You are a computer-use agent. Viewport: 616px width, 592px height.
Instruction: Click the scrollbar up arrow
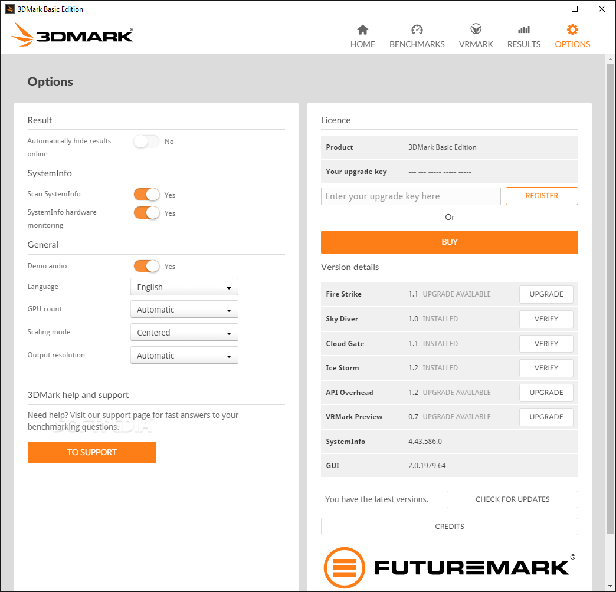[610, 59]
